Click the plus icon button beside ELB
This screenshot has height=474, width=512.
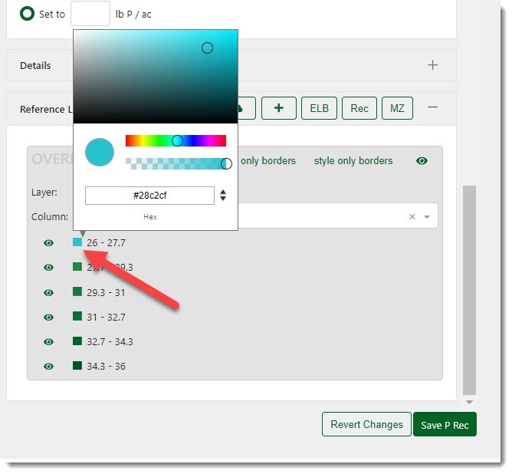coord(279,108)
